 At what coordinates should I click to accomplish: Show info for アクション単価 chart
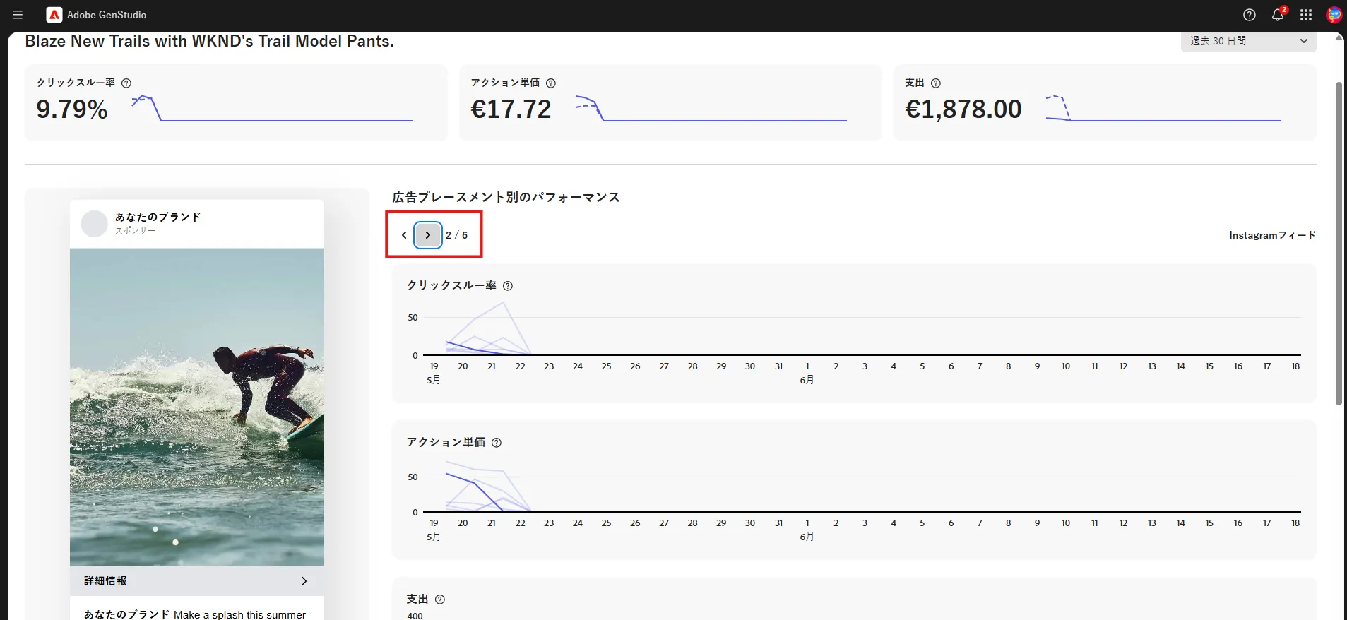[x=497, y=443]
